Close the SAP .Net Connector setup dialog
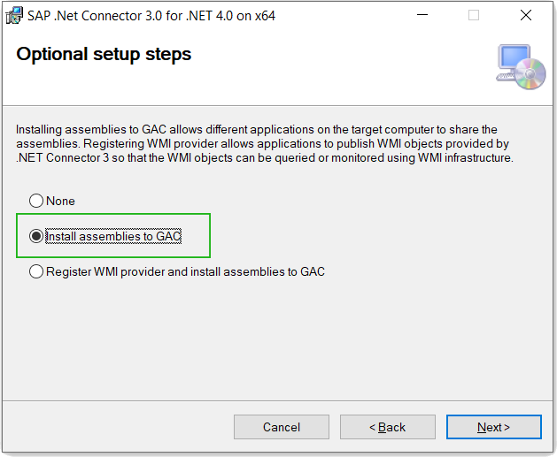 (x=526, y=15)
